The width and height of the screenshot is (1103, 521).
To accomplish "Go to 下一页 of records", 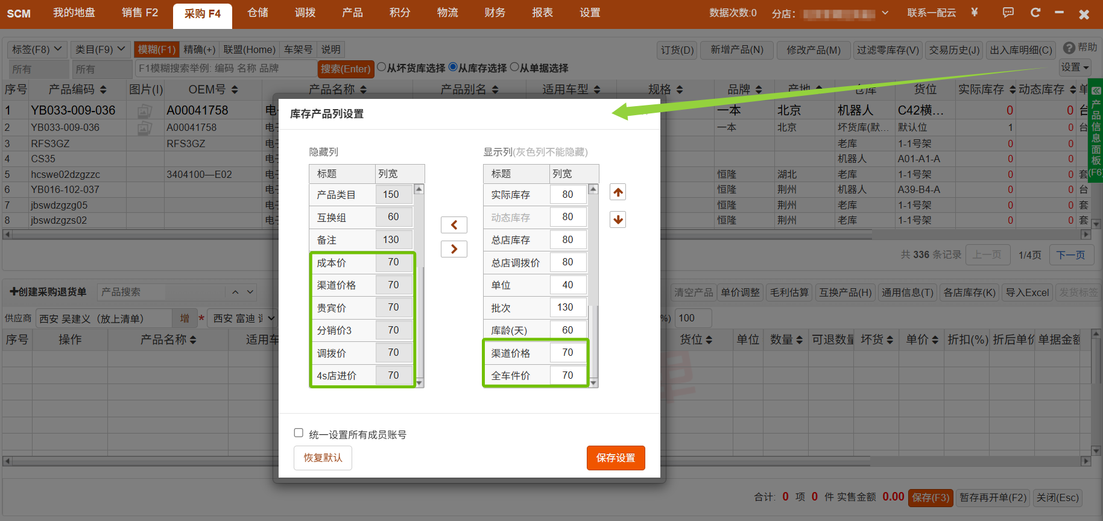I will [1071, 255].
